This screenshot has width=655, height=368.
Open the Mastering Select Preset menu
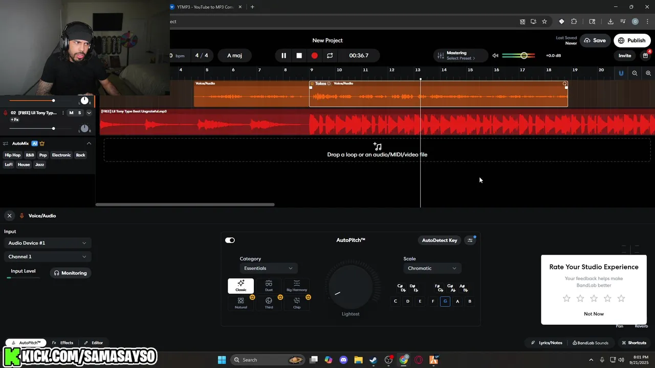tap(461, 56)
